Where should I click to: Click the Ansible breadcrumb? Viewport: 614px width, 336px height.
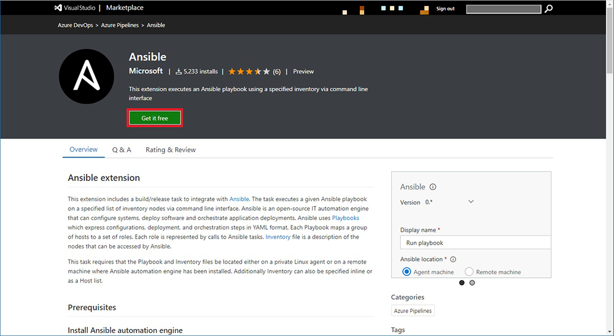156,25
